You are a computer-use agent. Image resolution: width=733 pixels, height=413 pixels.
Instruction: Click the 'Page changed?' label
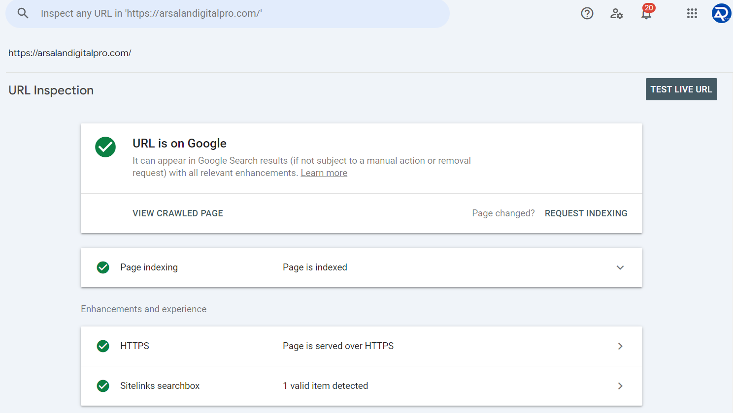[x=503, y=213]
